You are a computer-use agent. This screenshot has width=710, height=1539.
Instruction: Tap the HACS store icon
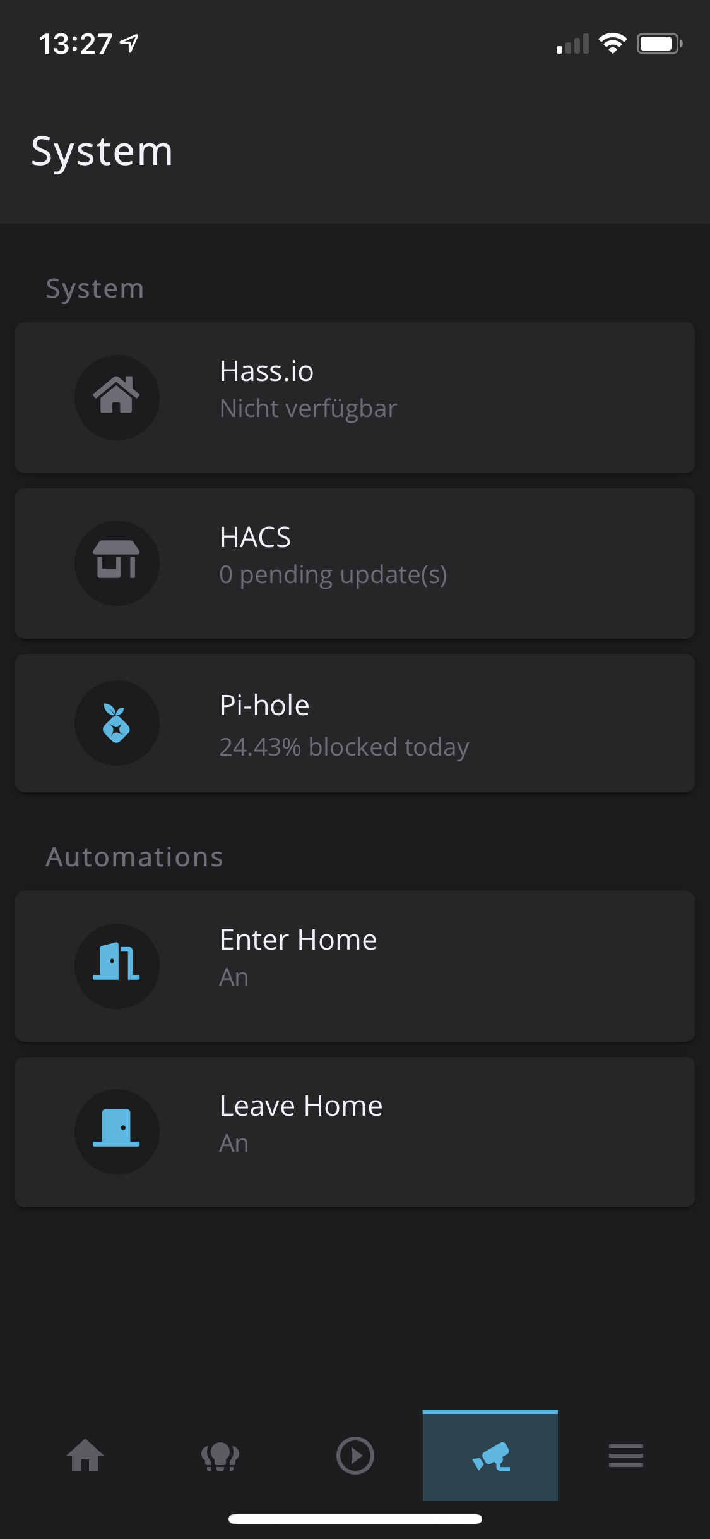pyautogui.click(x=117, y=563)
